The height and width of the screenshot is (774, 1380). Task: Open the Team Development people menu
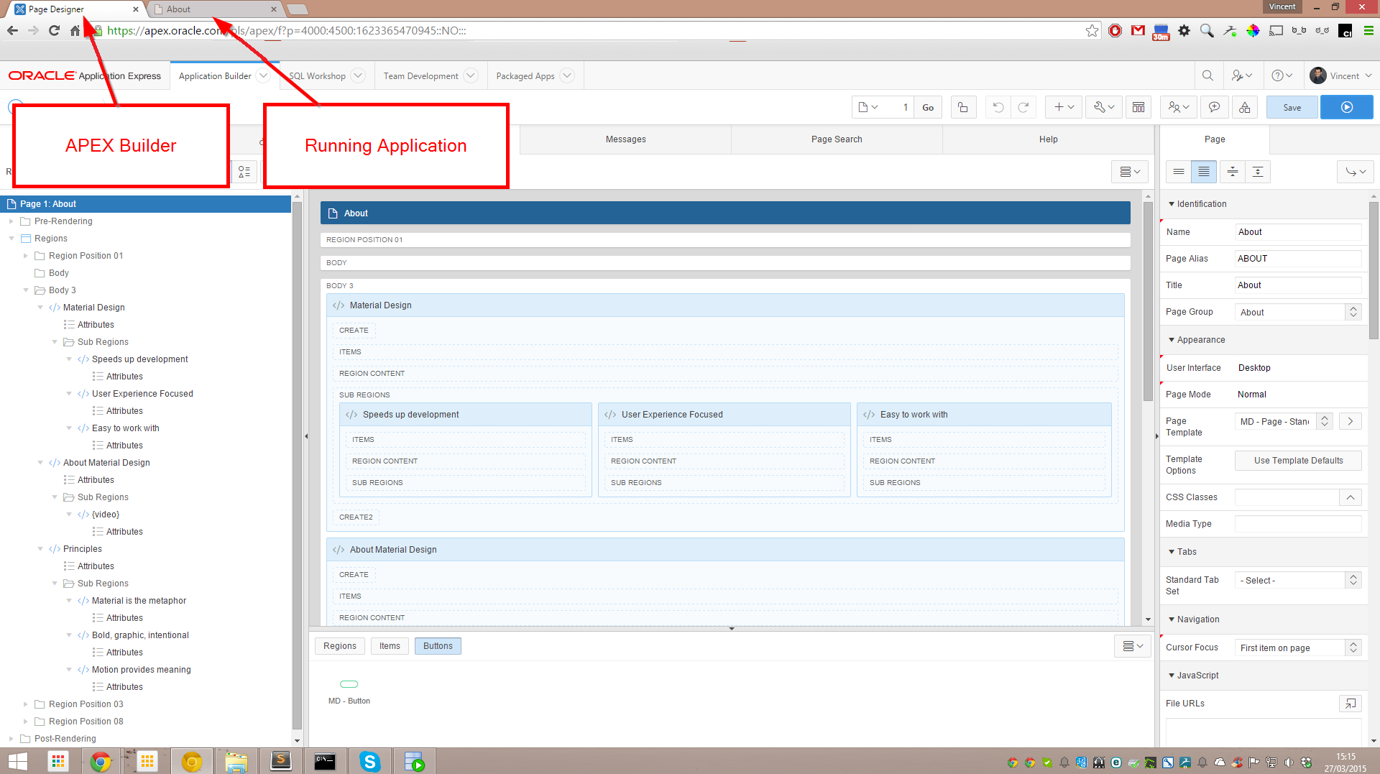point(1179,107)
